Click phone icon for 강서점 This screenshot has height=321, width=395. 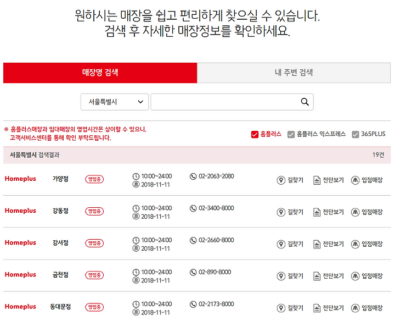[193, 241]
